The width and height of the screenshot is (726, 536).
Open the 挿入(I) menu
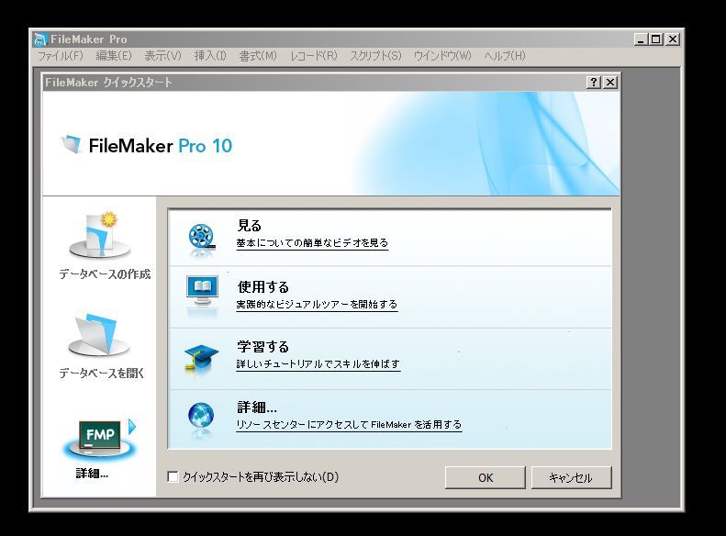click(x=210, y=56)
